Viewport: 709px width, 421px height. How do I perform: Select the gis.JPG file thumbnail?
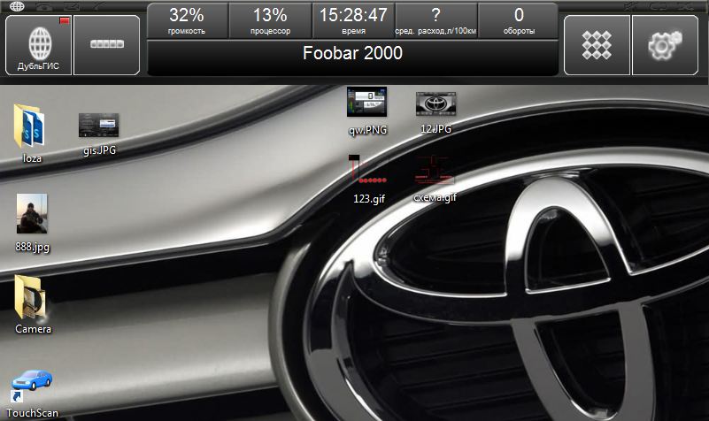(99, 134)
